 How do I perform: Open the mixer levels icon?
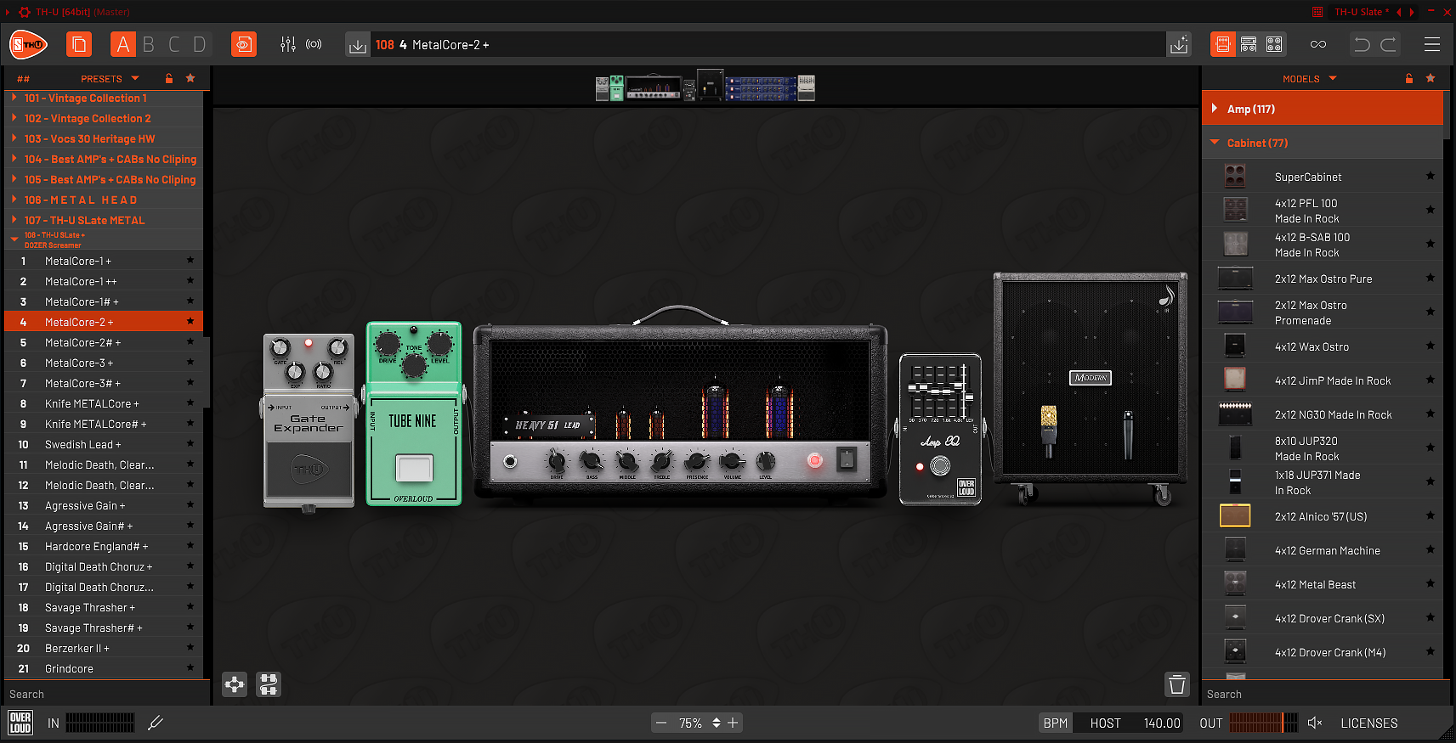coord(288,44)
